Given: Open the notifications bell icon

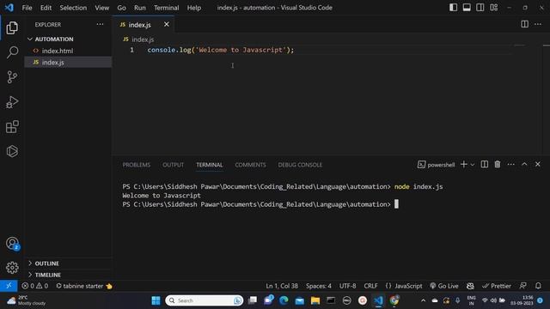Looking at the screenshot, I should [538, 286].
